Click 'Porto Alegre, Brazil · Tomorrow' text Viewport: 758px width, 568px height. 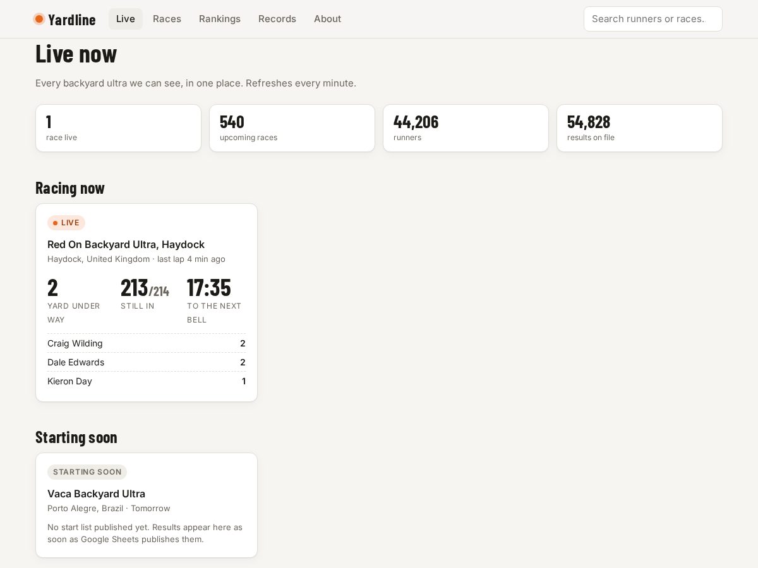pyautogui.click(x=109, y=508)
